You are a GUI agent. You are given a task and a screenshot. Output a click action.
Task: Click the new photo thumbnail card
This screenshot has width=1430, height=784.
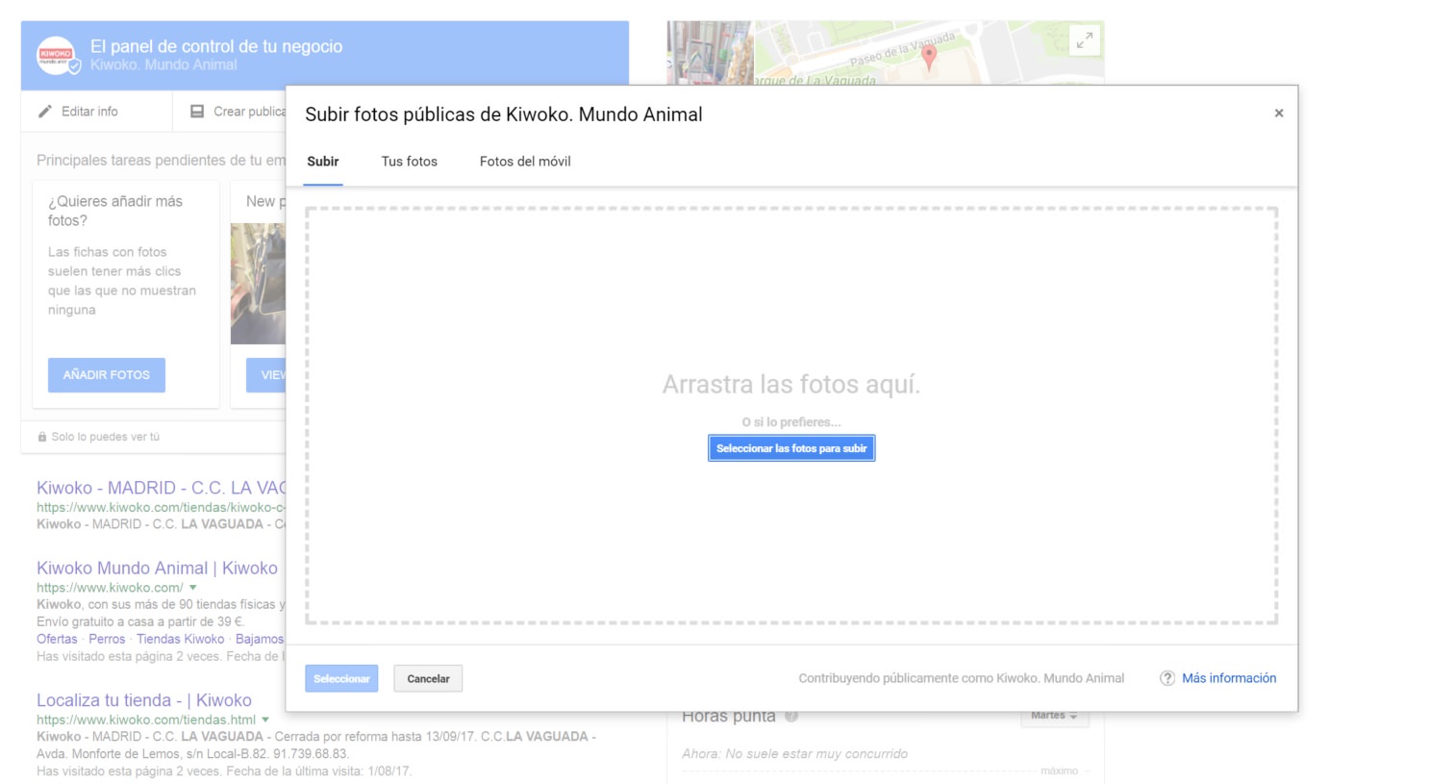pos(258,284)
